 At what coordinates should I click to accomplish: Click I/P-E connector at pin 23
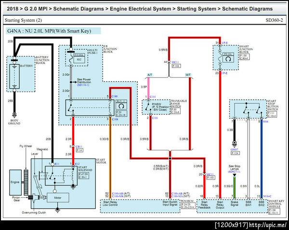click(224, 73)
